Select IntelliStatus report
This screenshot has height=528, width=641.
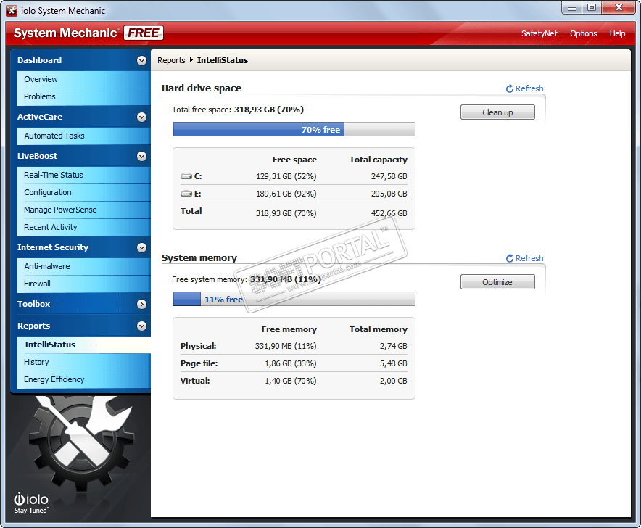(x=84, y=345)
